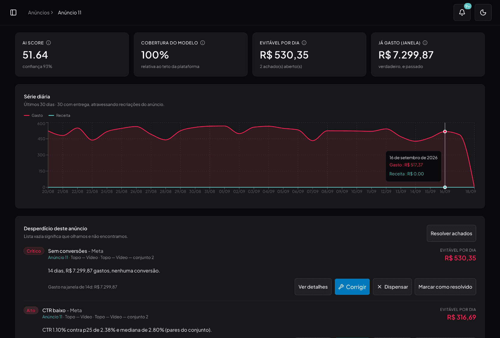Image resolution: width=500 pixels, height=338 pixels.
Task: Mark Sem conversões as resolved
Action: tap(445, 287)
